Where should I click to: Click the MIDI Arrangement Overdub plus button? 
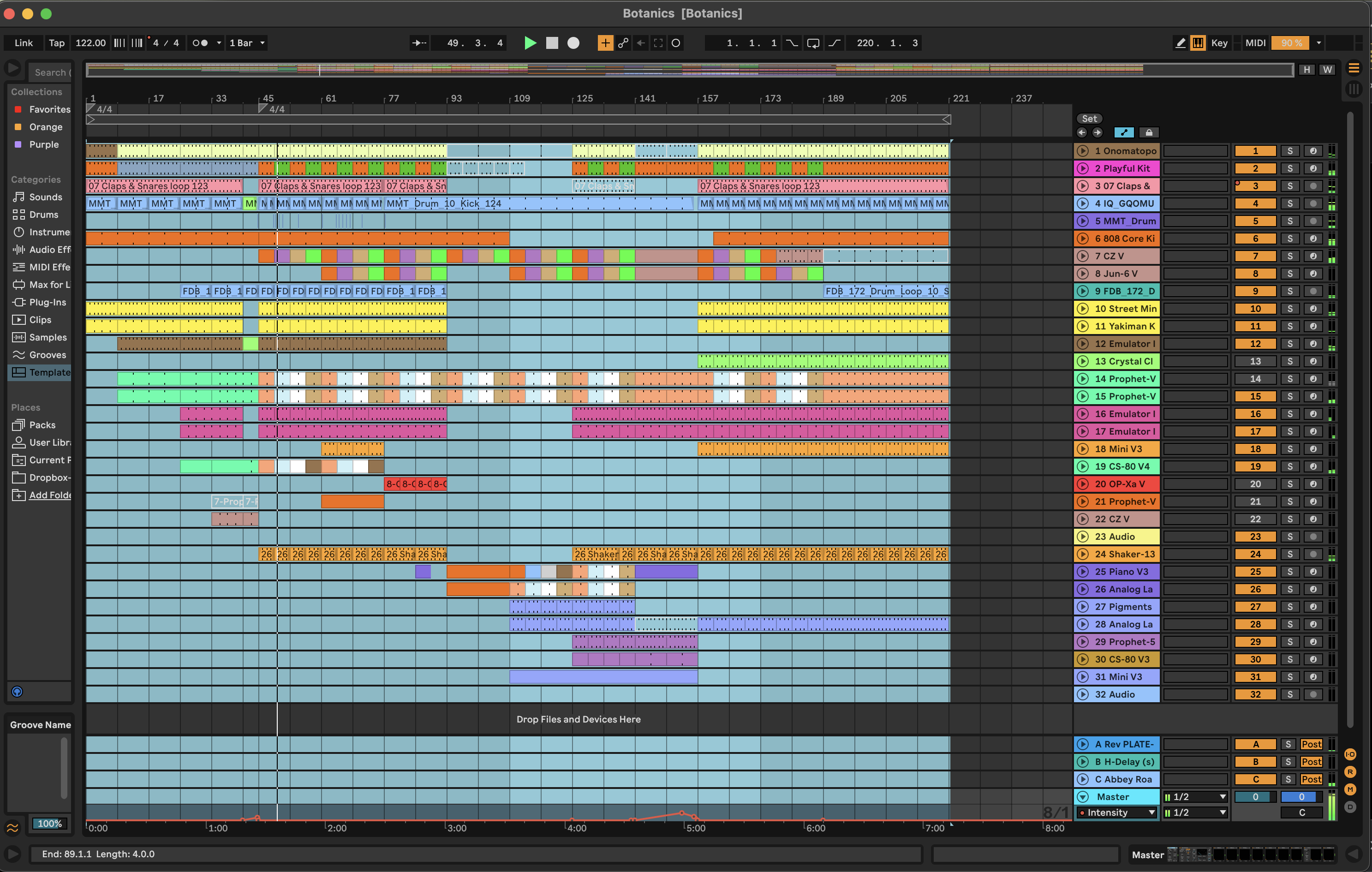pos(605,43)
